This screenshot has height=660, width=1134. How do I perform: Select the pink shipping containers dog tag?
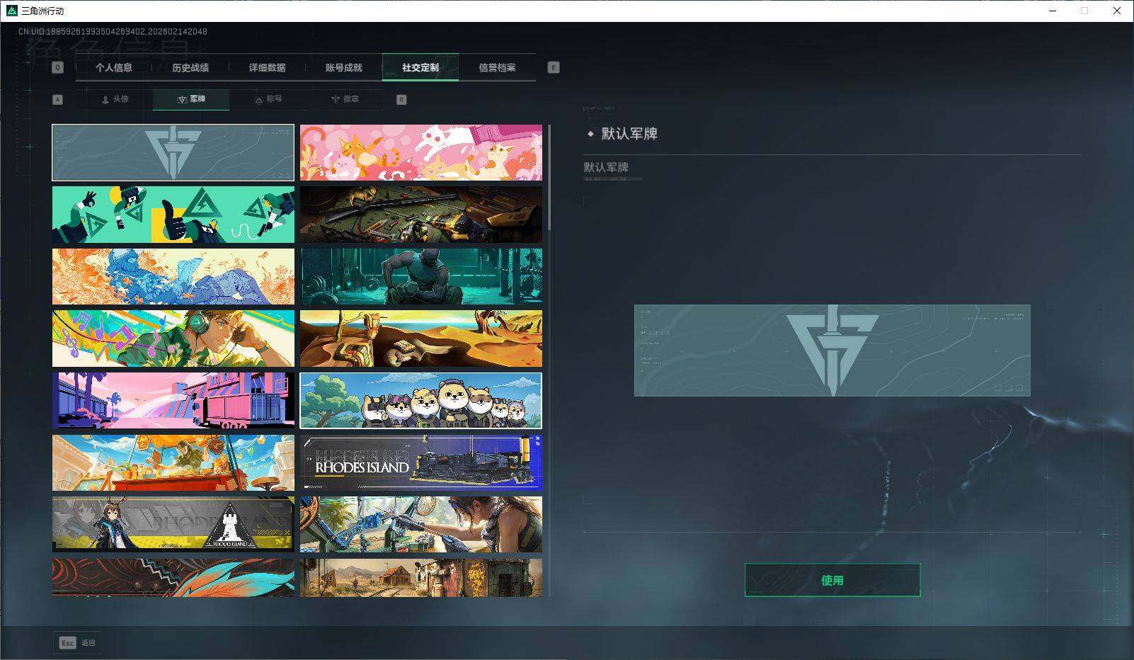point(173,401)
